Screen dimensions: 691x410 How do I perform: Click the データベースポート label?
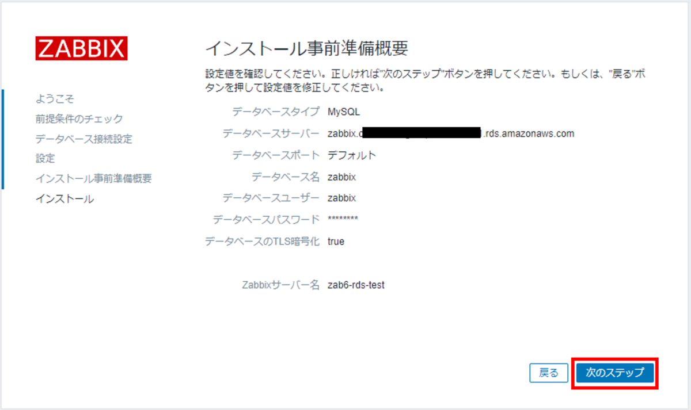[x=275, y=155]
